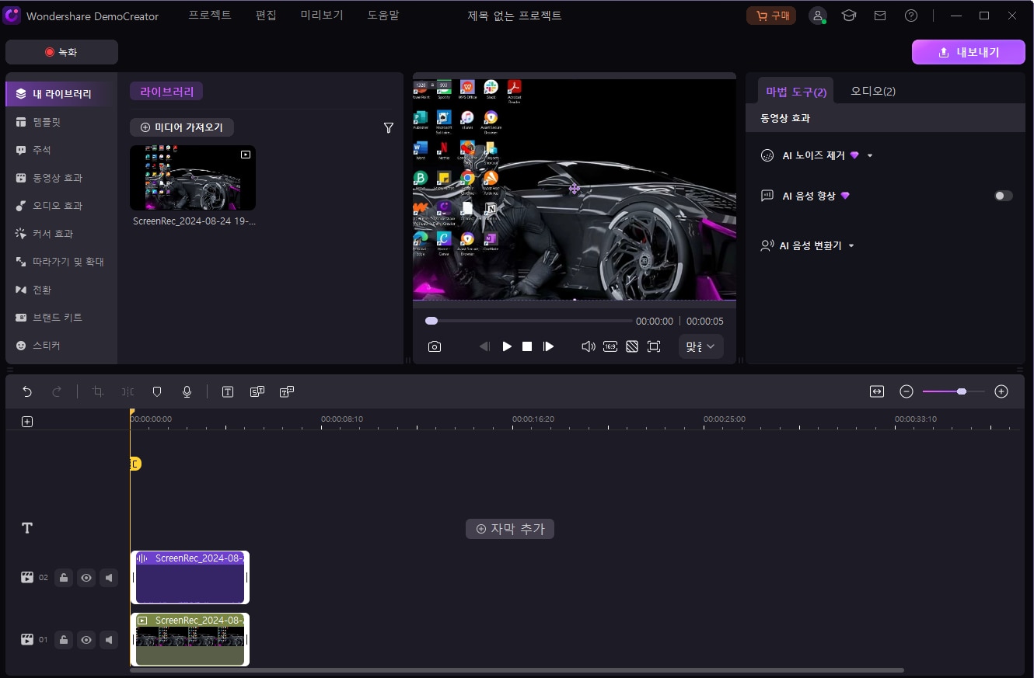
Task: Open the 미리보기 menu
Action: 322,16
